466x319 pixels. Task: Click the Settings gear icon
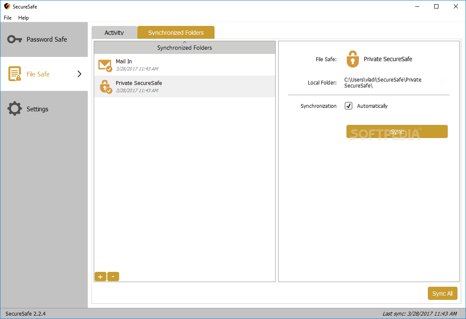tap(14, 109)
